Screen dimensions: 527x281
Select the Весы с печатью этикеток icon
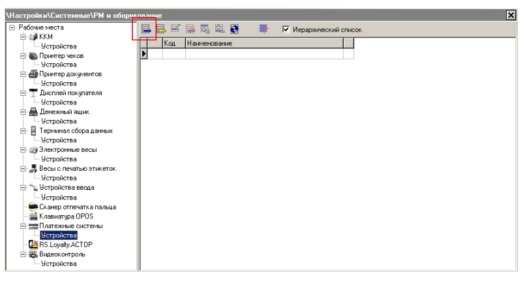tap(33, 169)
